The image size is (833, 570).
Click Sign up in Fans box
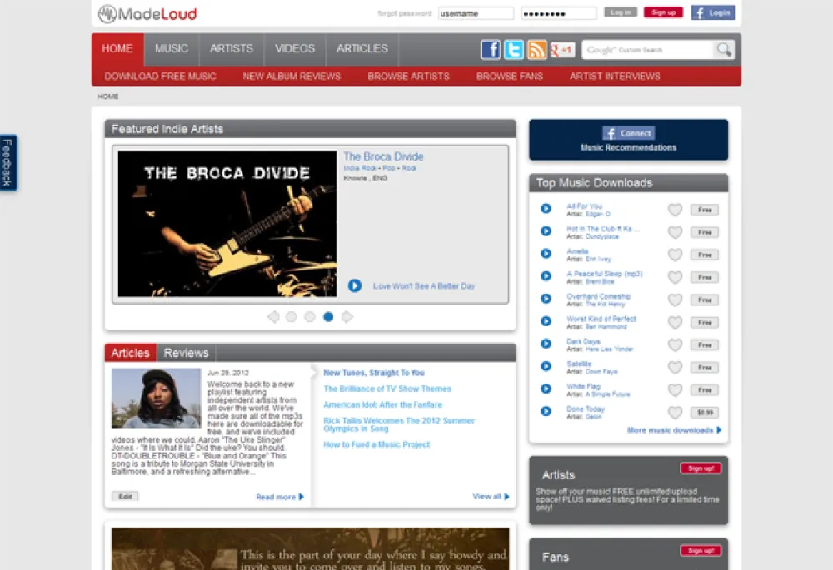pos(701,550)
